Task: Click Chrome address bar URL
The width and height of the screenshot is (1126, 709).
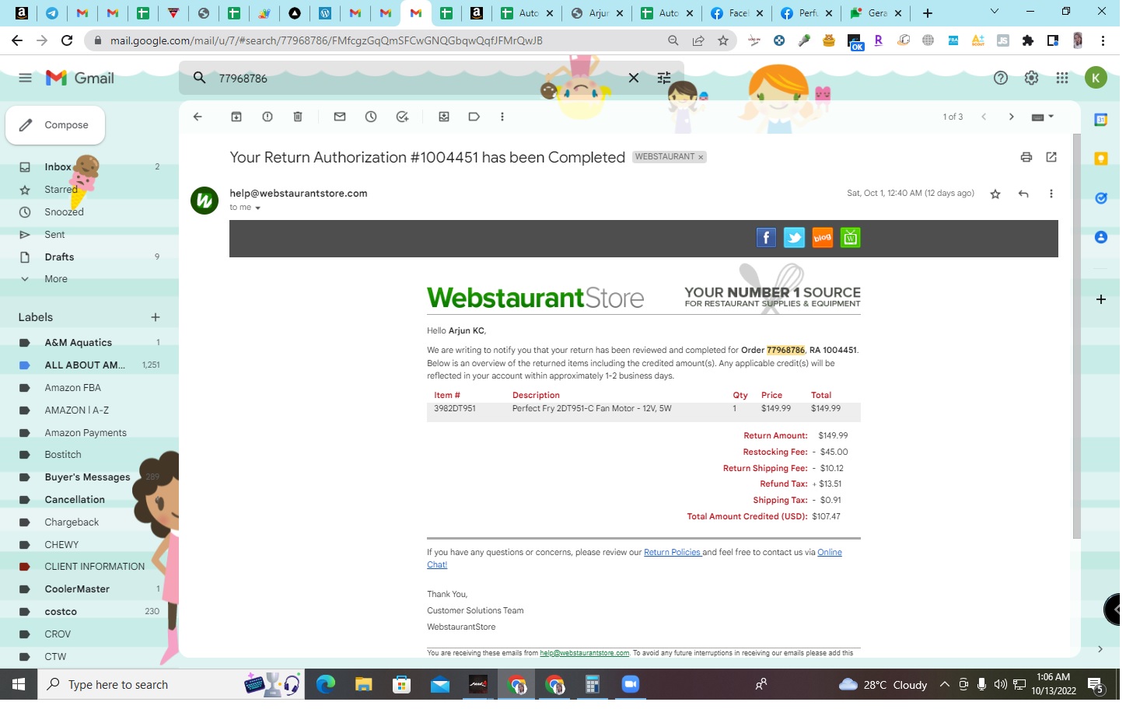Action: pyautogui.click(x=328, y=40)
